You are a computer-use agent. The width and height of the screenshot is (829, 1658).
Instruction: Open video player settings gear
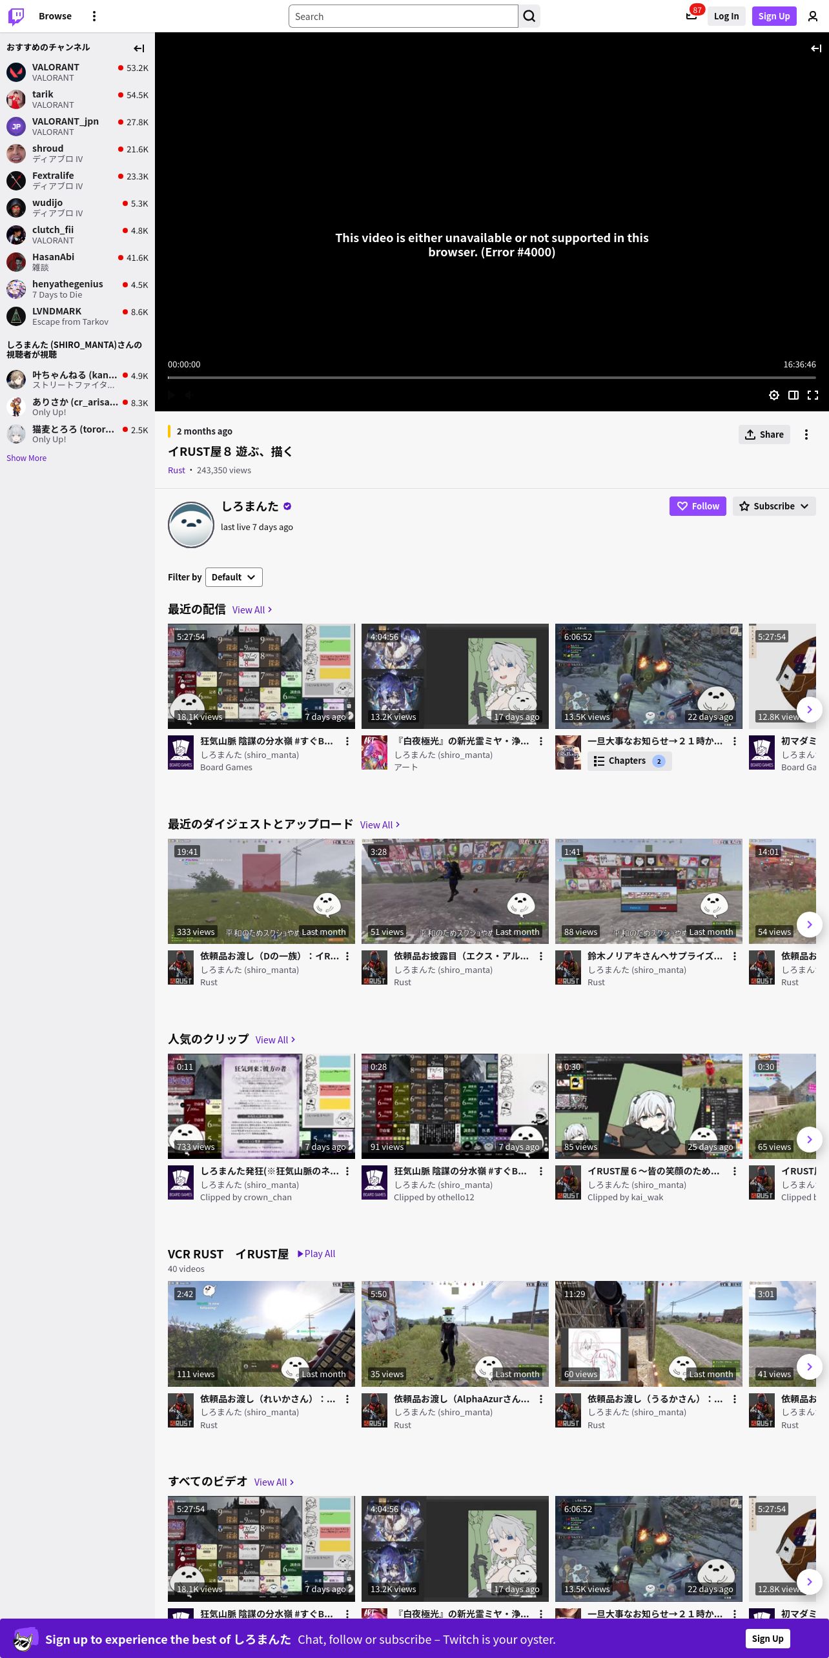(774, 395)
